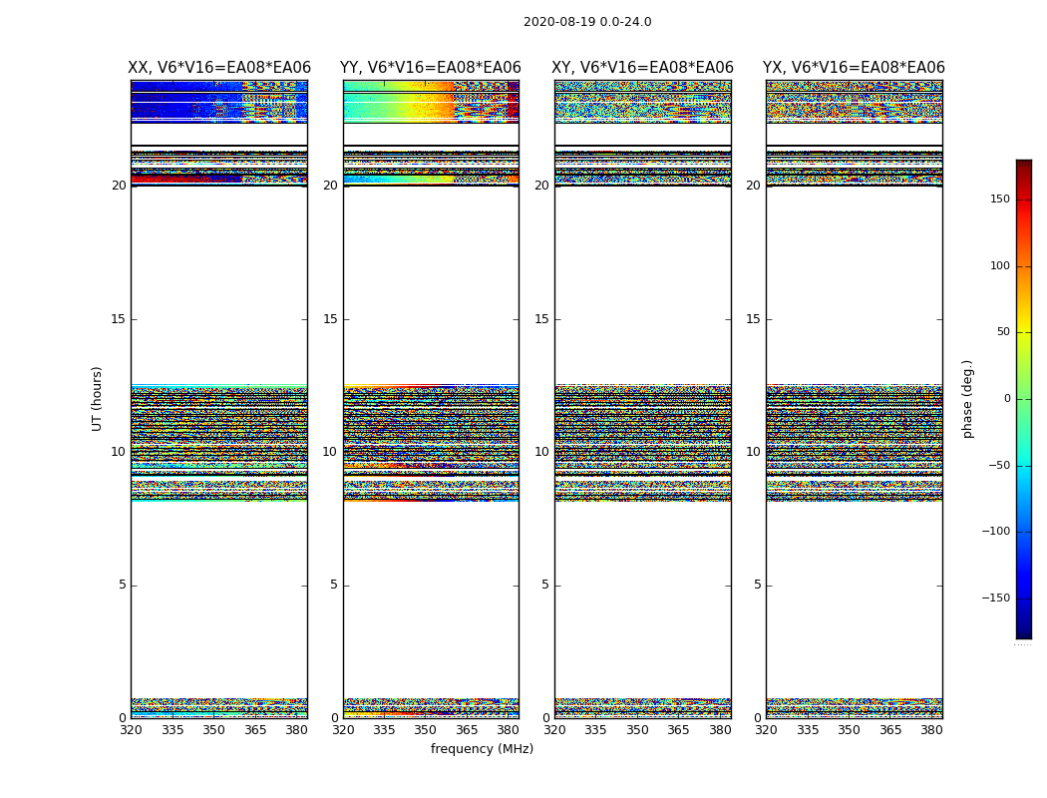1047x798 pixels.
Task: Click colorbar tick label 100
Action: point(999,265)
